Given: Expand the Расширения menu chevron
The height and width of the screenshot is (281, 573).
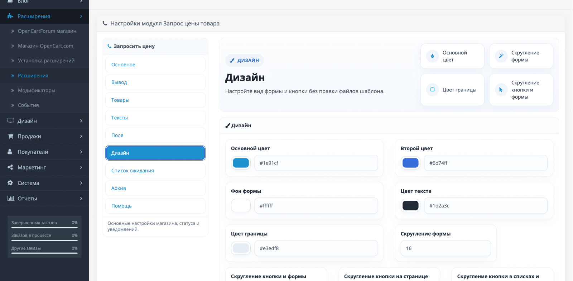Looking at the screenshot, I should (81, 16).
